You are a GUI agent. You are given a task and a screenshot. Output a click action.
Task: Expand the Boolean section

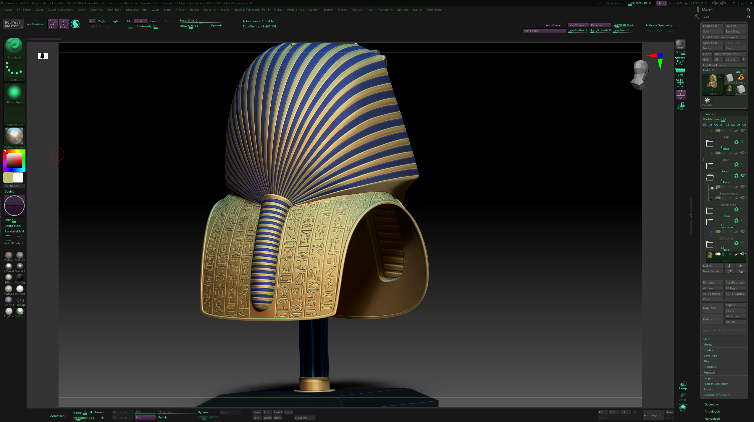(x=709, y=350)
